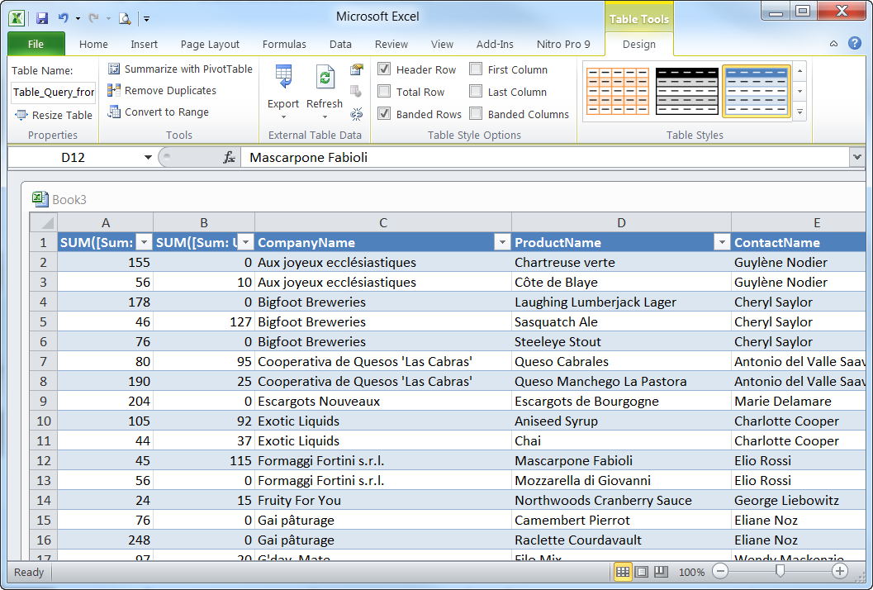Viewport: 873px width, 590px height.
Task: Zoom out with the minus button
Action: pos(720,571)
